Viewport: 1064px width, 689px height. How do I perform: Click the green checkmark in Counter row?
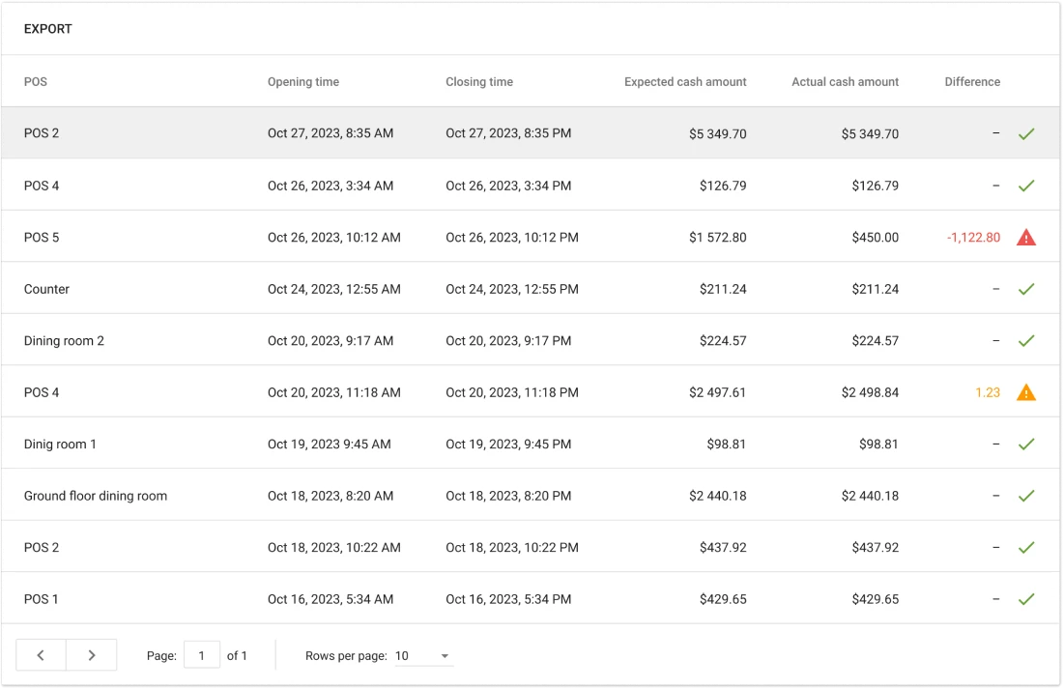pos(1025,289)
